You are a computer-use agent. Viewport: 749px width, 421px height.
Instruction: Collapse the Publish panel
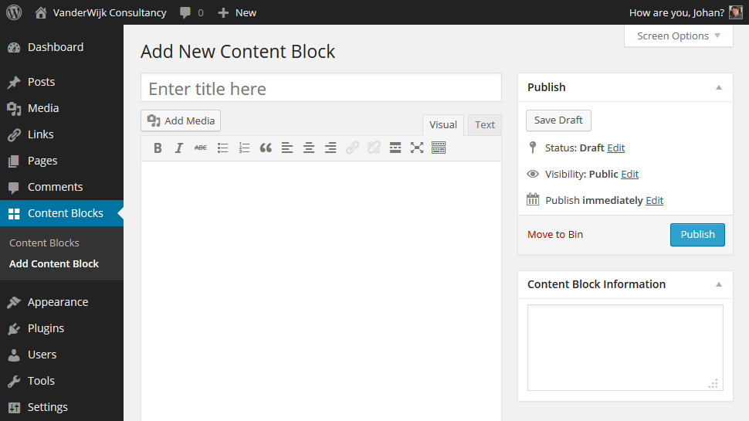coord(719,87)
